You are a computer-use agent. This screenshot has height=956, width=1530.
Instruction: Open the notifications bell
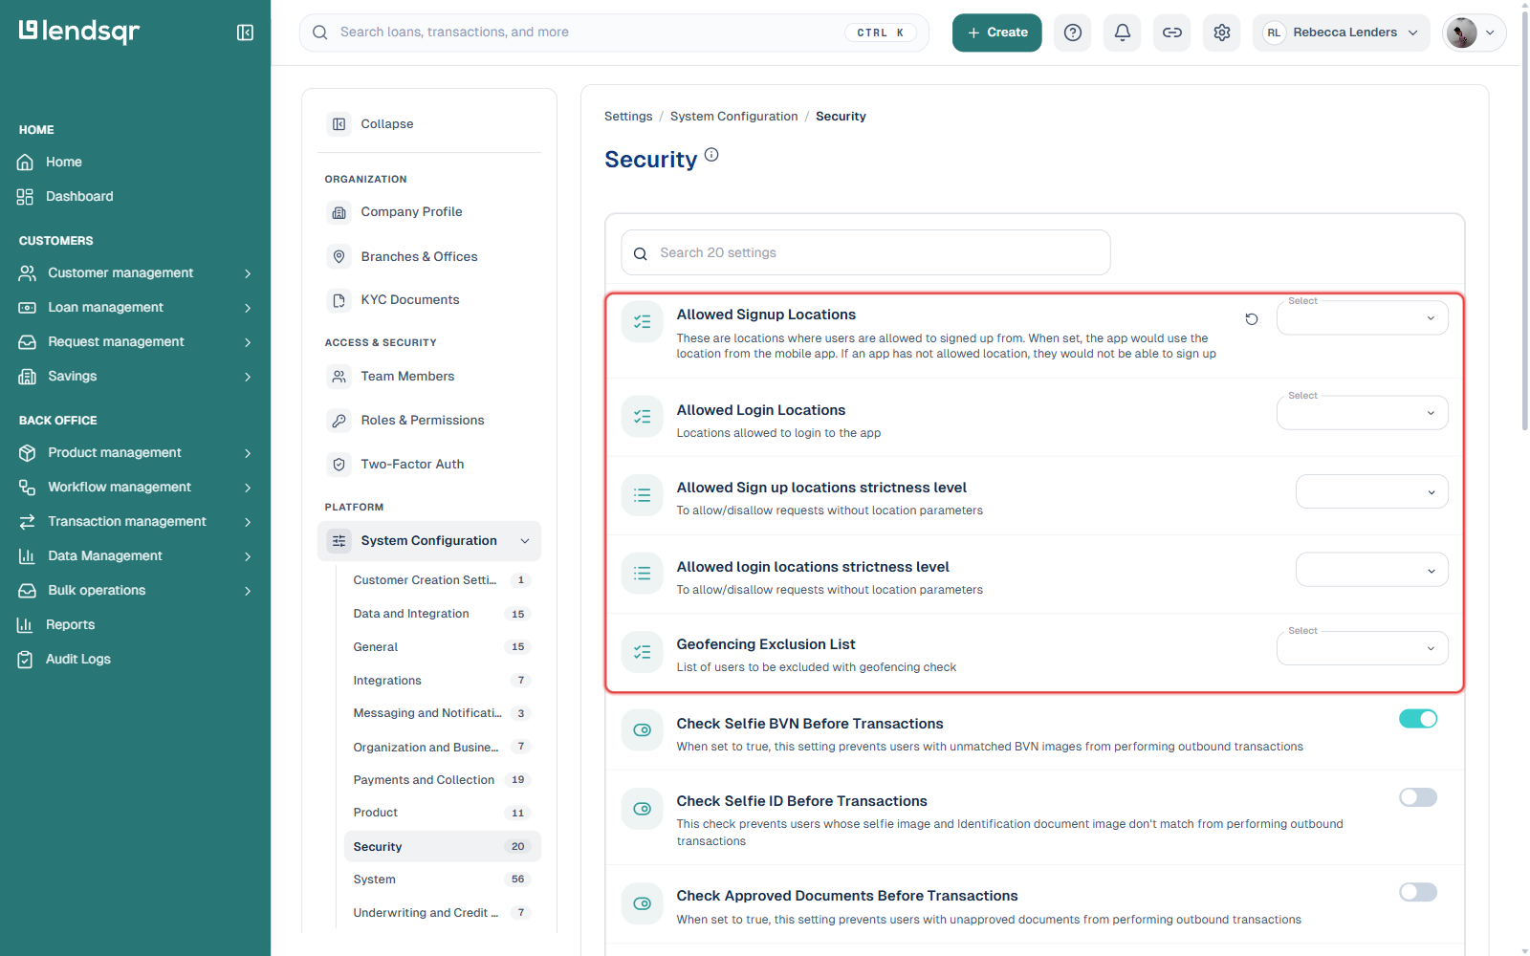click(x=1123, y=33)
